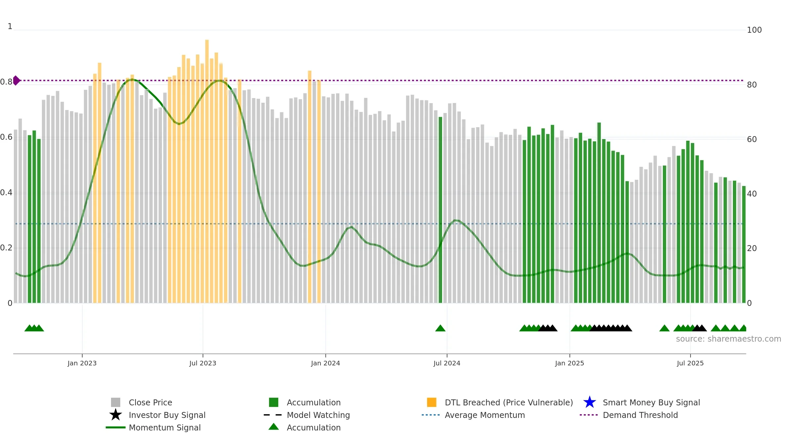Click the black Investor Buy Signal star

pyautogui.click(x=116, y=415)
